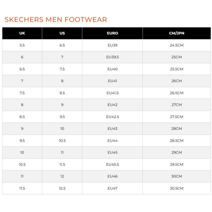Select the EU43 size cell
Viewport: 212px width, 212px height.
[112, 129]
